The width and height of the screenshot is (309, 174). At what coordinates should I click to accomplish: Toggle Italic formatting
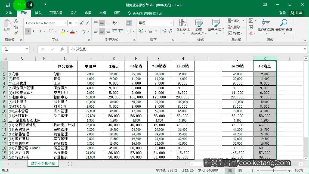pos(33,31)
